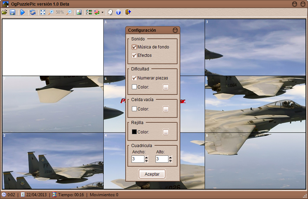Screen dimensions: 308x199
Task: Increase the Ancho value with the up arrow
Action: pos(146,157)
